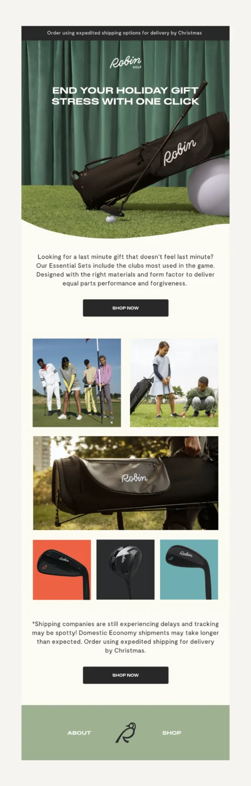Click the Robin Golf logo in the header
251x786 pixels.
[x=125, y=63]
